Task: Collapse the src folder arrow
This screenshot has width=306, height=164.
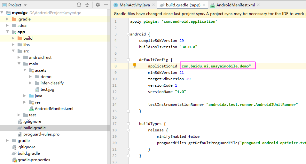Action: 13,51
